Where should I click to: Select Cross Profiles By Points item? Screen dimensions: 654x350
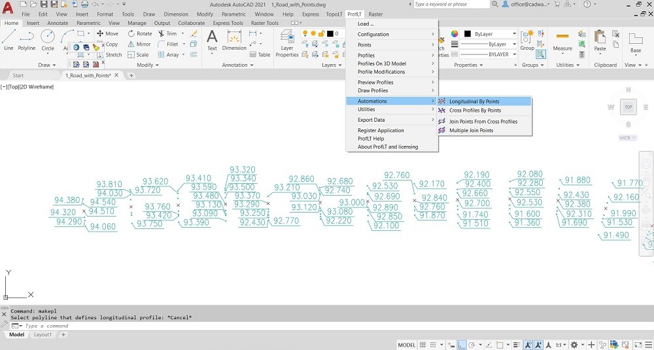(484, 111)
